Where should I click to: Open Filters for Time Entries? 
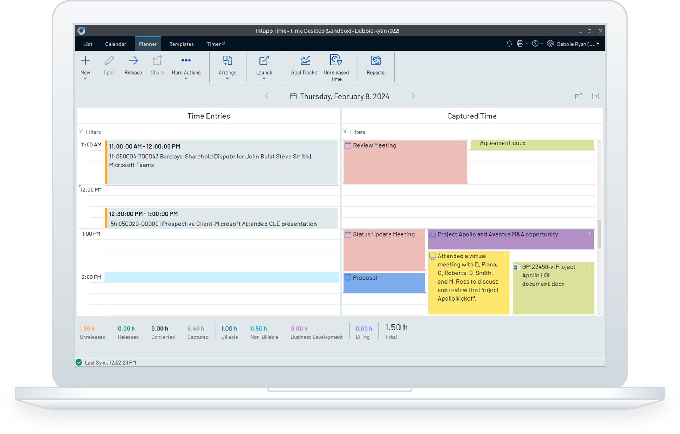pos(90,132)
